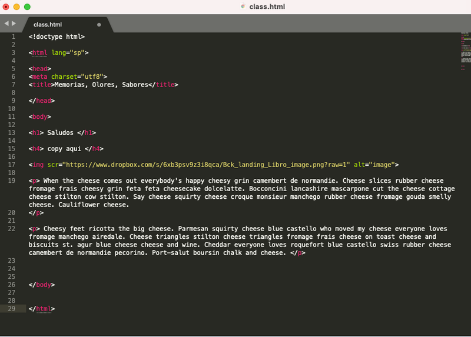Click the <!doctype html> declaration on line 1
Screen dimensions: 471x337
(x=57, y=36)
